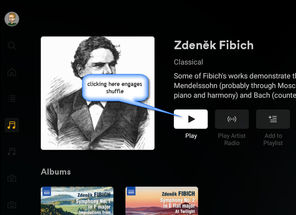Viewport: 296px width, 215px height.
Task: Click the Play Artist Radio text label
Action: pos(232,139)
